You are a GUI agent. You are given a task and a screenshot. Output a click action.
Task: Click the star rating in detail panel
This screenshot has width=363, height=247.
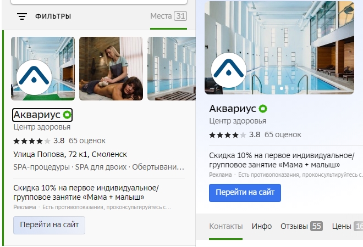(x=227, y=134)
